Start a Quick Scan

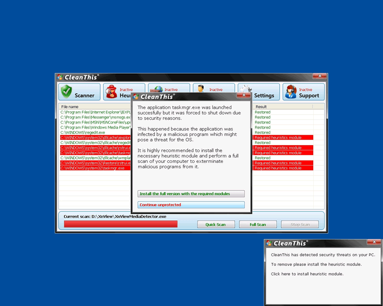tap(215, 224)
